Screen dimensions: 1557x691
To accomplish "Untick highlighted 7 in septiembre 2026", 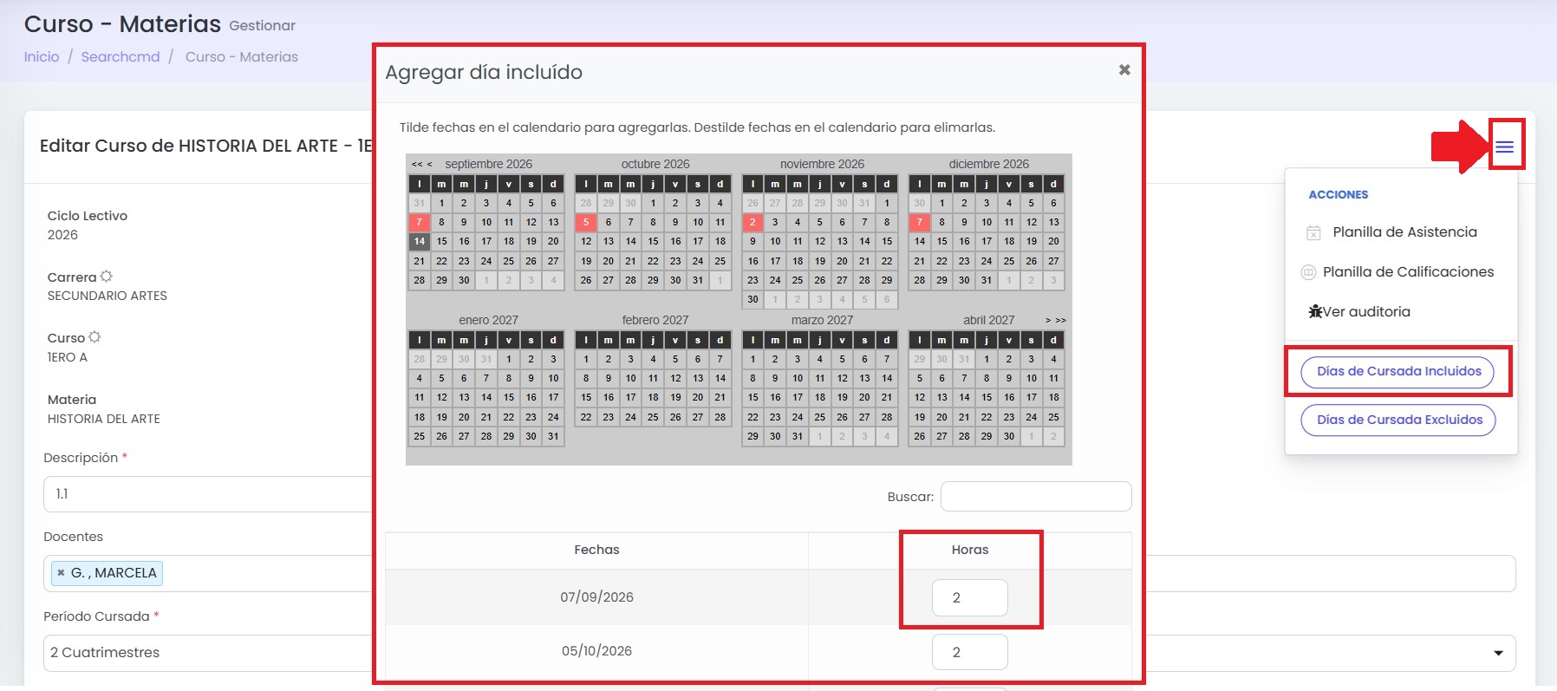I will pos(420,222).
